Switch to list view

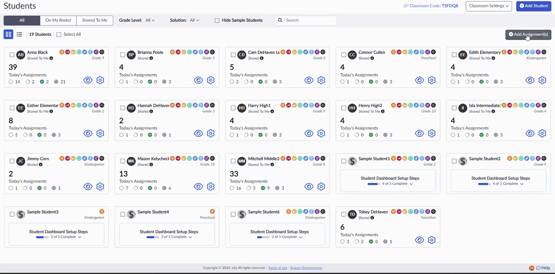click(x=19, y=34)
